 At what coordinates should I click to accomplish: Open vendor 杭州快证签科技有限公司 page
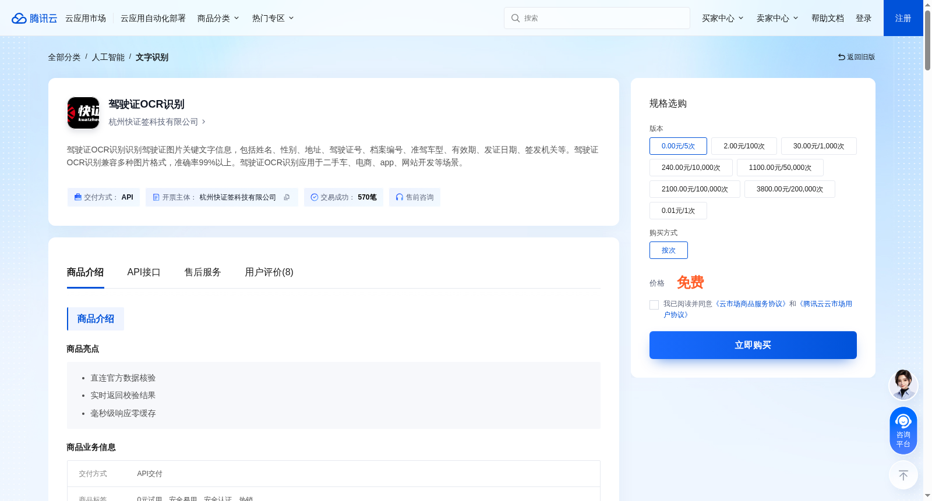click(x=157, y=122)
